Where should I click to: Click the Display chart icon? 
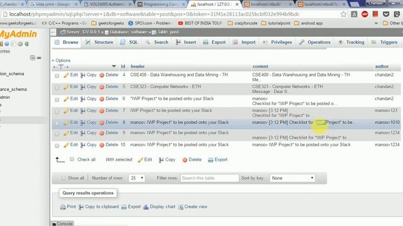146,207
